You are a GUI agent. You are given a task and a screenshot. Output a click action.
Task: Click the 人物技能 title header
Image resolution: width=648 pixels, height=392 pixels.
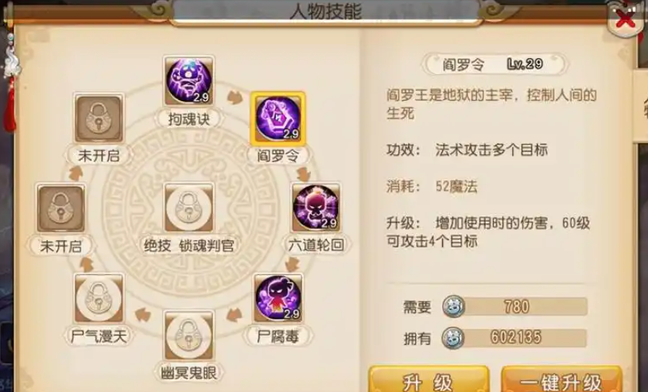(326, 12)
